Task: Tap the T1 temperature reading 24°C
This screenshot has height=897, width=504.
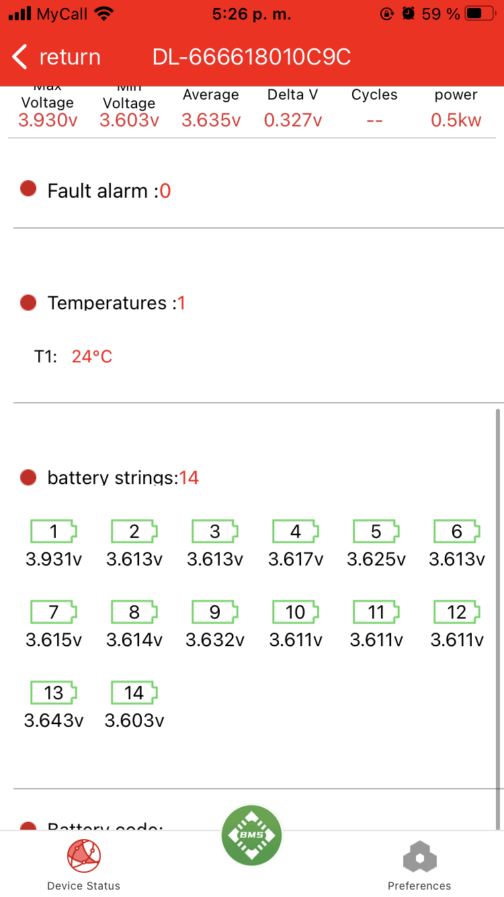Action: click(x=92, y=356)
